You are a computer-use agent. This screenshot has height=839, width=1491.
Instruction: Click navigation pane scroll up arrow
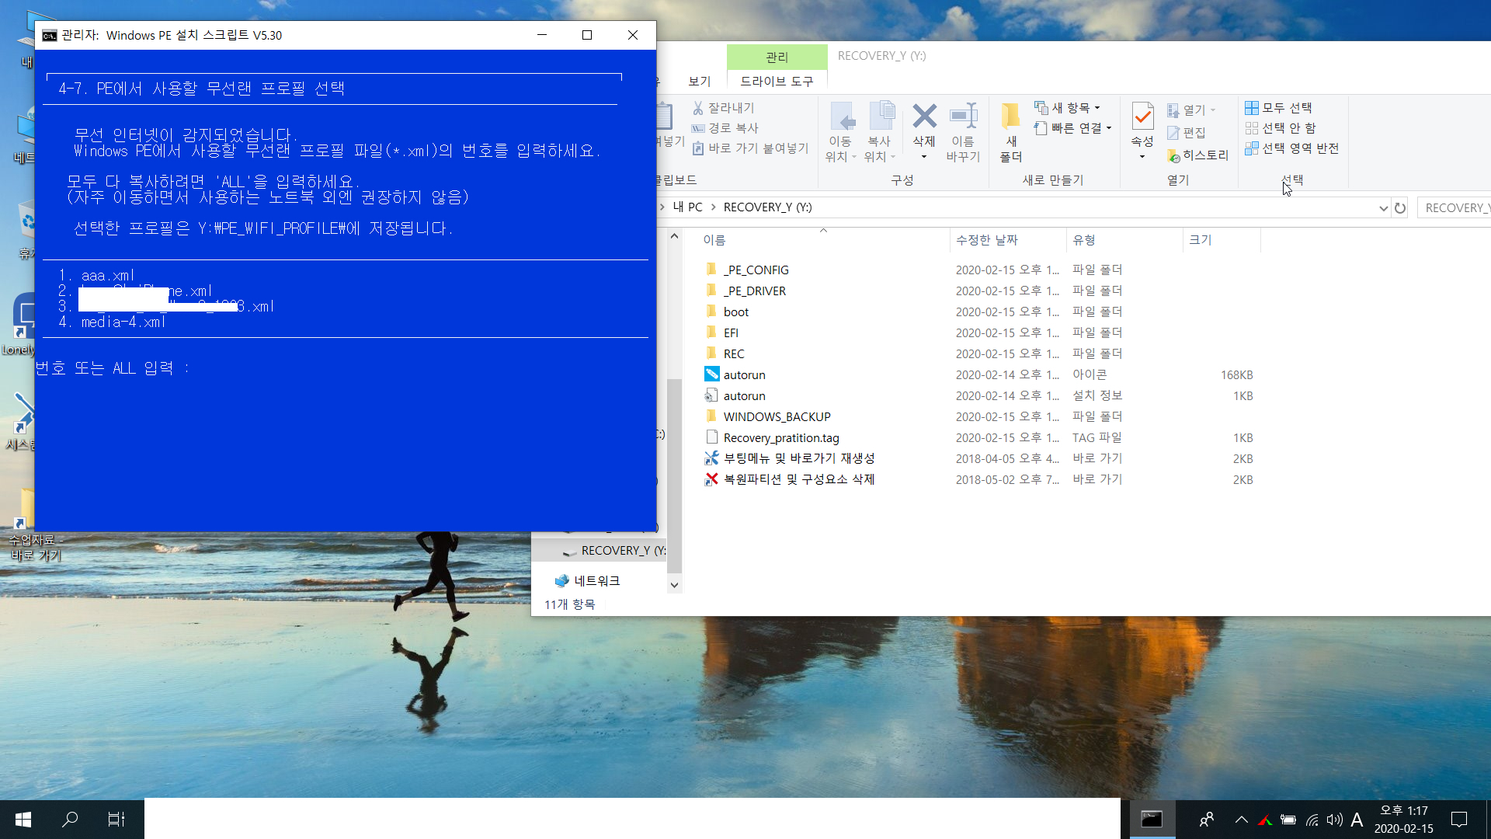click(x=674, y=236)
